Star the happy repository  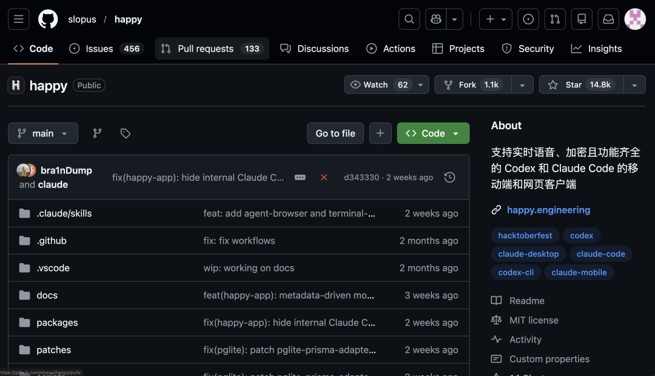(574, 85)
